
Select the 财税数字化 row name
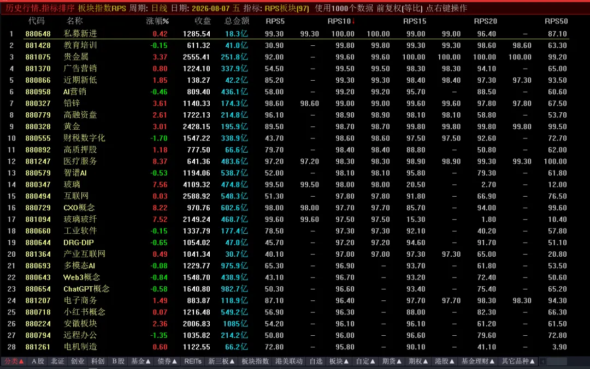[x=84, y=138]
